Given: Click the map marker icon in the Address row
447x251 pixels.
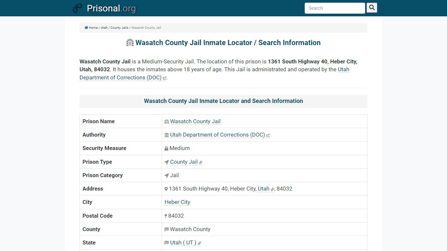Looking at the screenshot, I should tap(166, 189).
